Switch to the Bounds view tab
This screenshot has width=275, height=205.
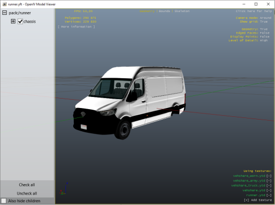(164, 11)
